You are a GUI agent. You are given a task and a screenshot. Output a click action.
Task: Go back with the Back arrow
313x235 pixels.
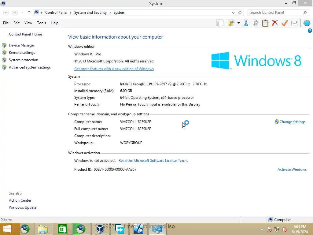pyautogui.click(x=6, y=13)
